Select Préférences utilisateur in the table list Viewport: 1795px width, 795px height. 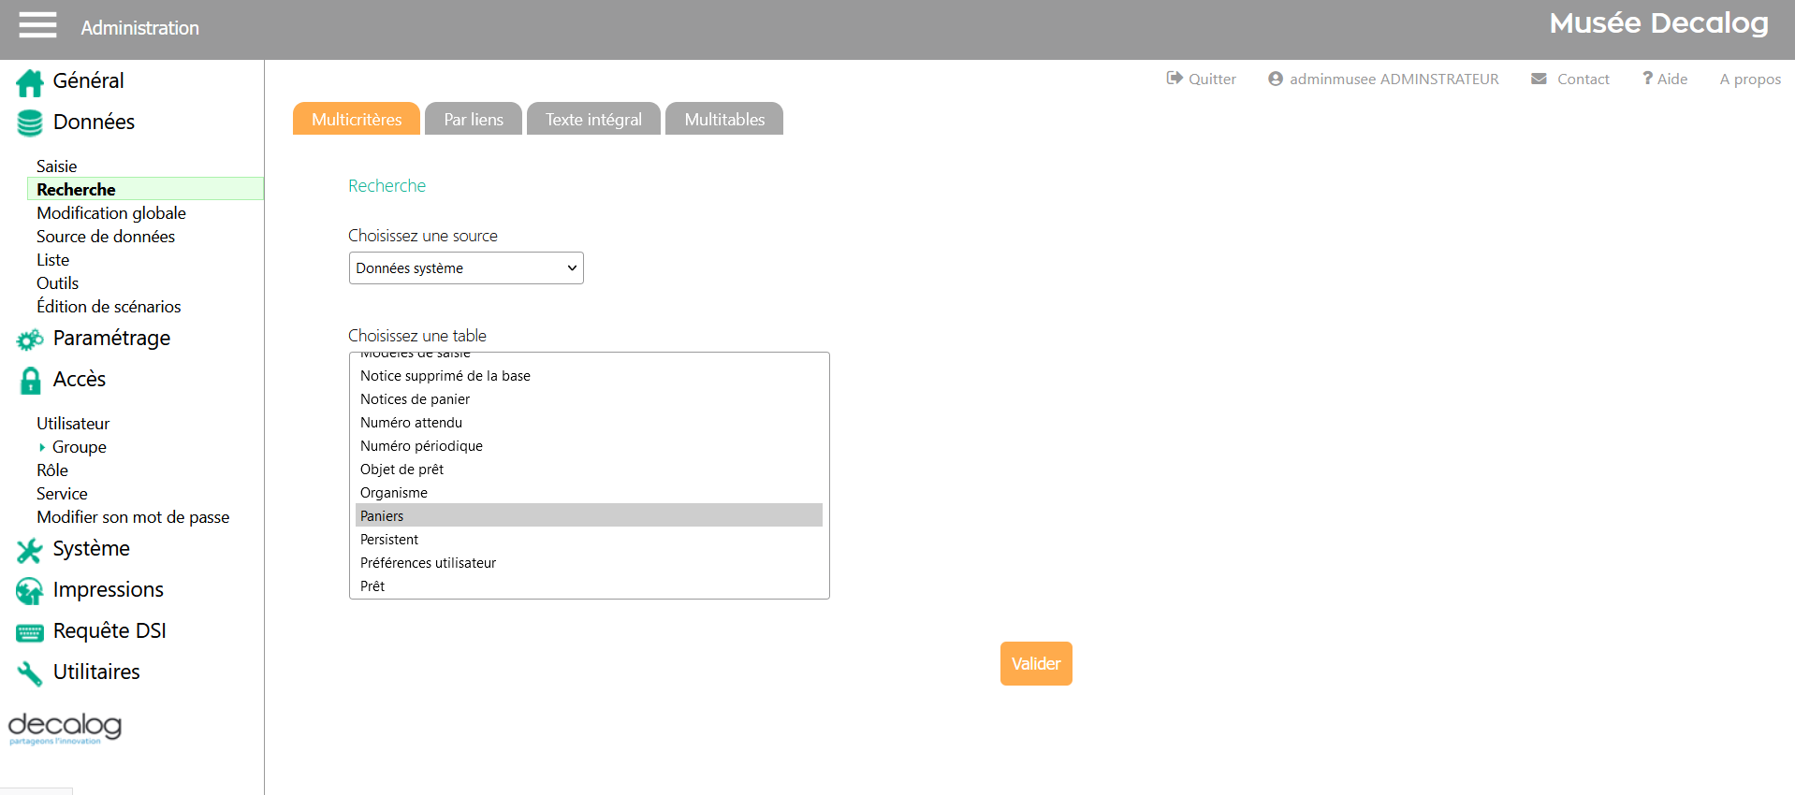[428, 563]
